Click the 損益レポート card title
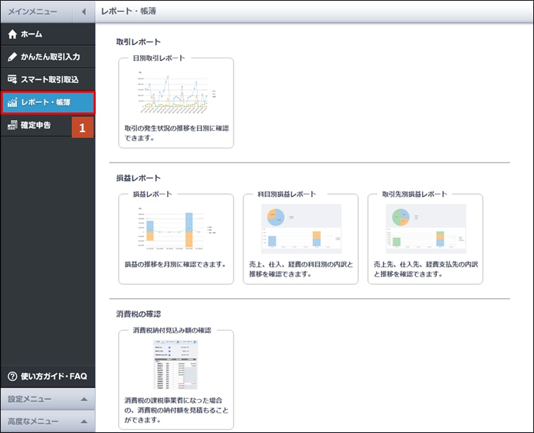This screenshot has width=534, height=433. click(x=152, y=194)
